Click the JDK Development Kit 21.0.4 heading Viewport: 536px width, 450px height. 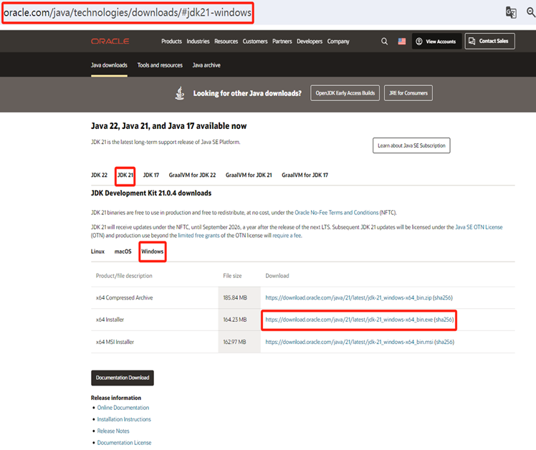pos(151,193)
